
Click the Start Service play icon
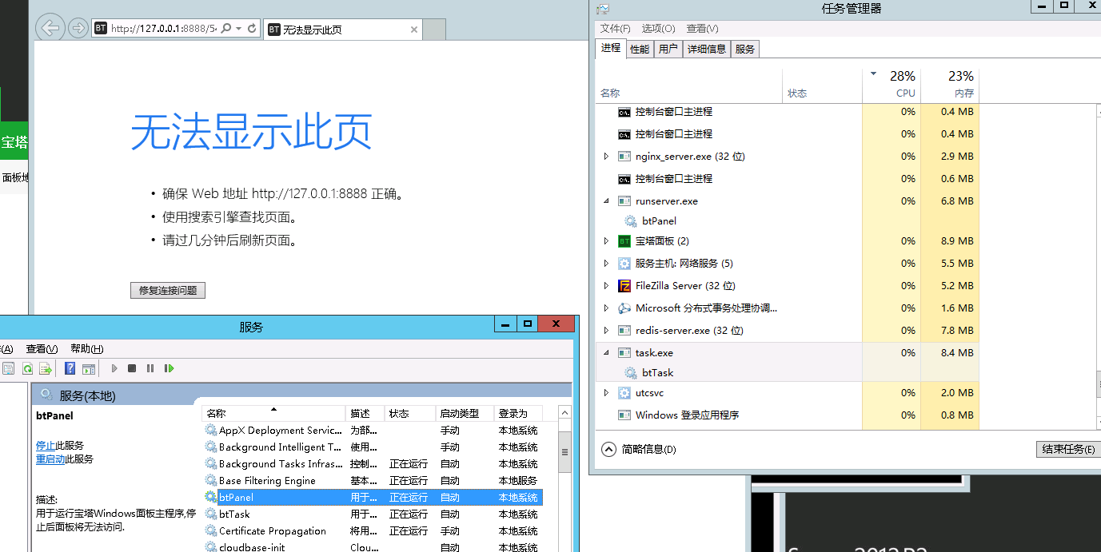tap(114, 368)
